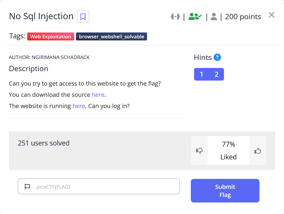Click the '200 points' text

click(243, 17)
